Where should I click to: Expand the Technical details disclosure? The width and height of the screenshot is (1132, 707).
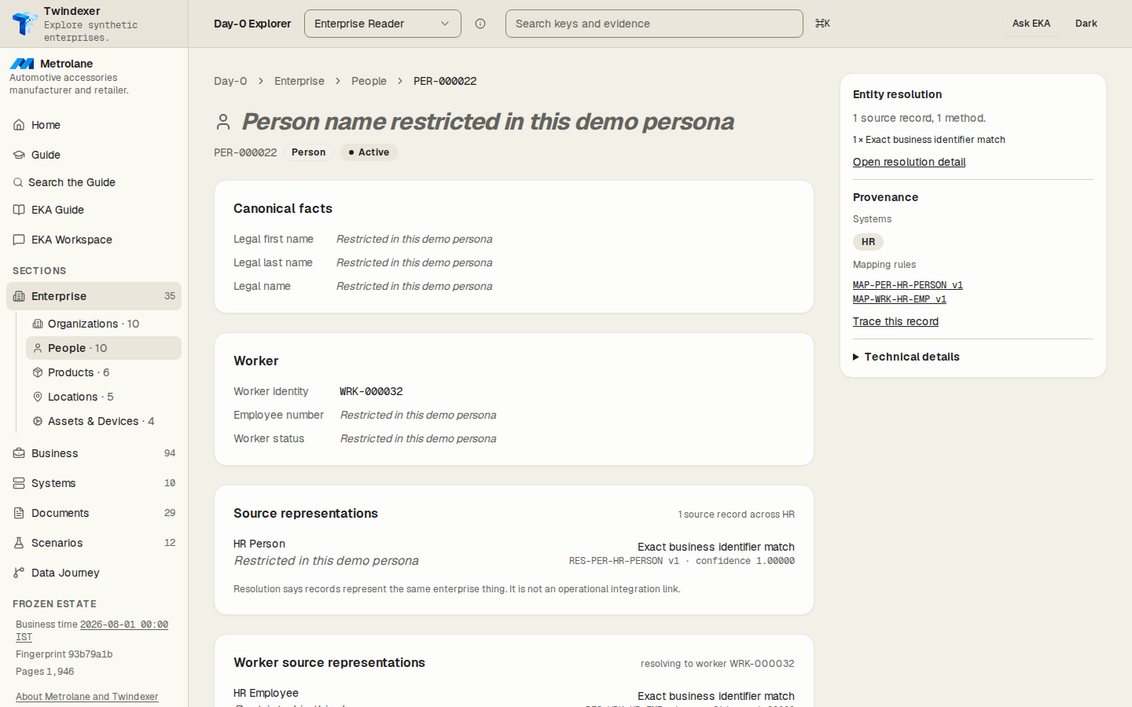coord(906,357)
